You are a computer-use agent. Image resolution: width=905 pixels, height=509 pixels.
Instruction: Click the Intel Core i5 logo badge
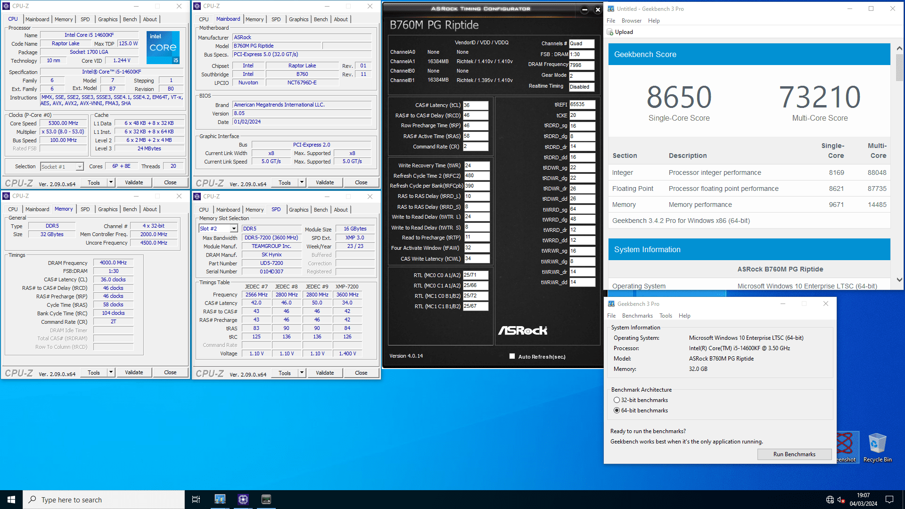[163, 47]
